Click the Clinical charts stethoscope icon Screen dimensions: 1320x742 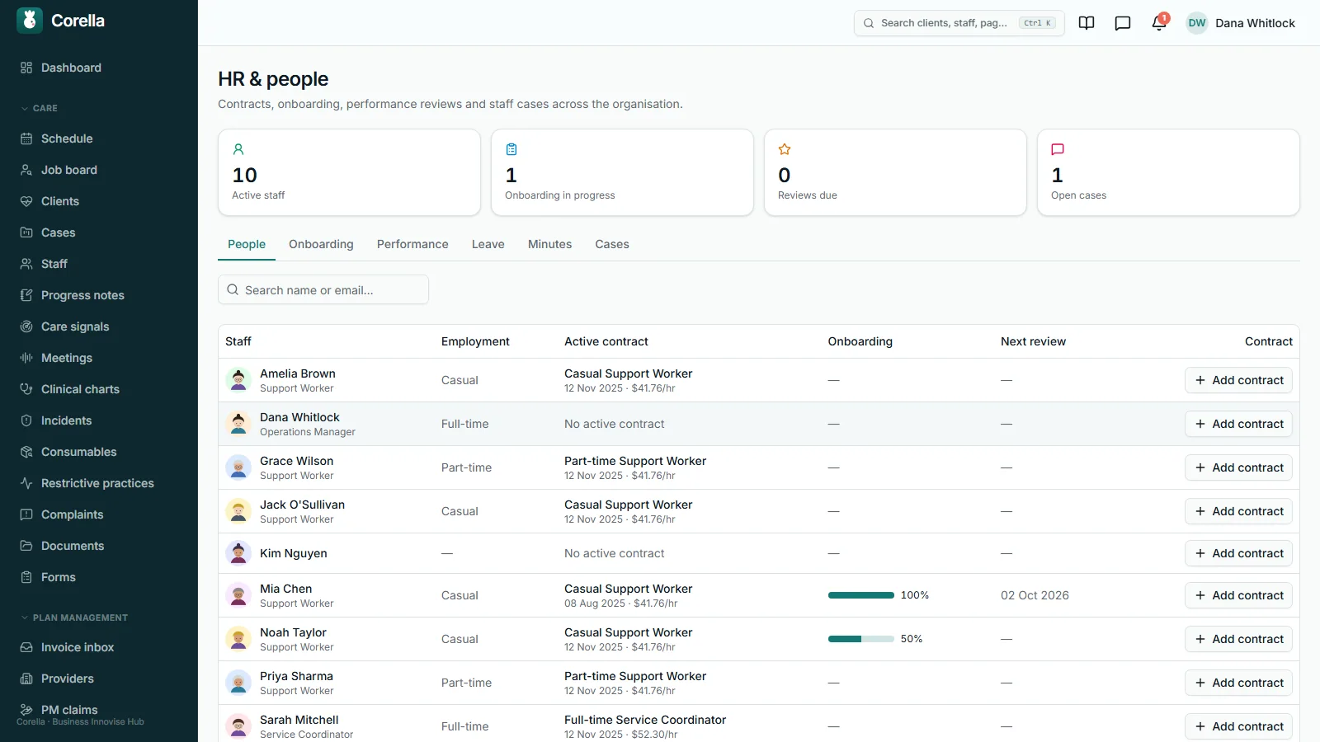26,389
